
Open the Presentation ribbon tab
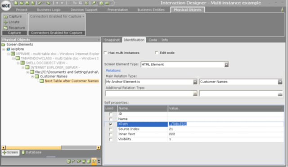(118, 10)
